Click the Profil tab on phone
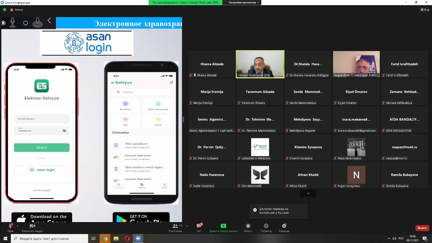Screen dimensions: 432x243 164,186
